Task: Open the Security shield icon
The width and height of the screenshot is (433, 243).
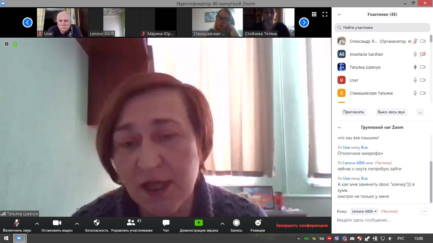Action: coord(97,223)
